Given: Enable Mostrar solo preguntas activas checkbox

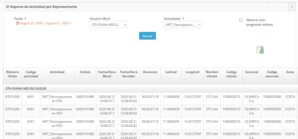Looking at the screenshot, I should pos(241,20).
